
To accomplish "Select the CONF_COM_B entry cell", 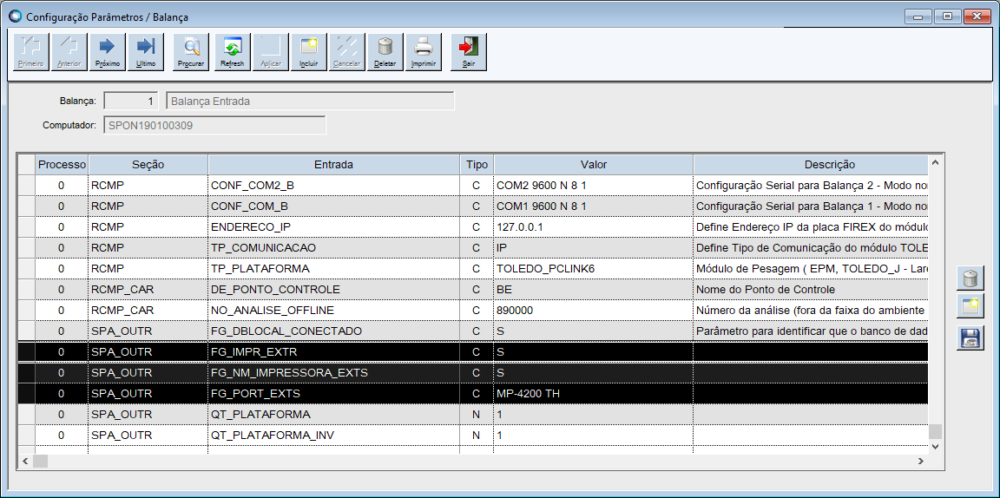I will coord(333,206).
